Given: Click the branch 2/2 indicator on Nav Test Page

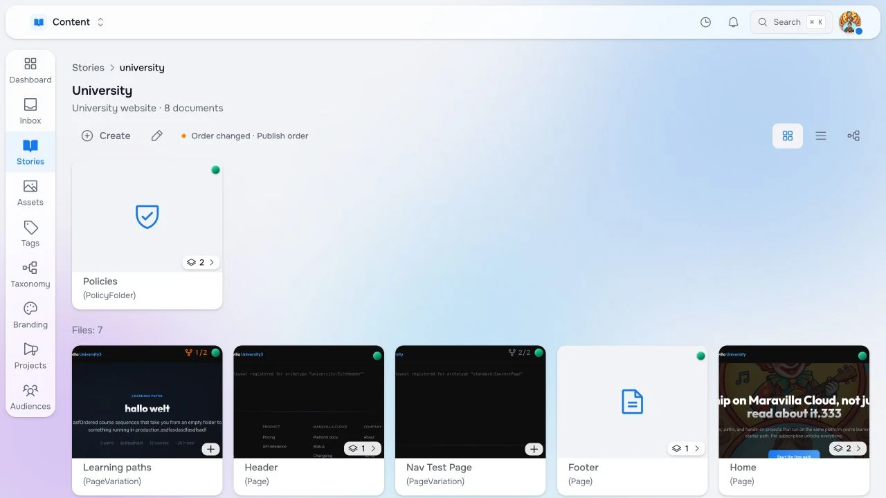Looking at the screenshot, I should tap(519, 353).
